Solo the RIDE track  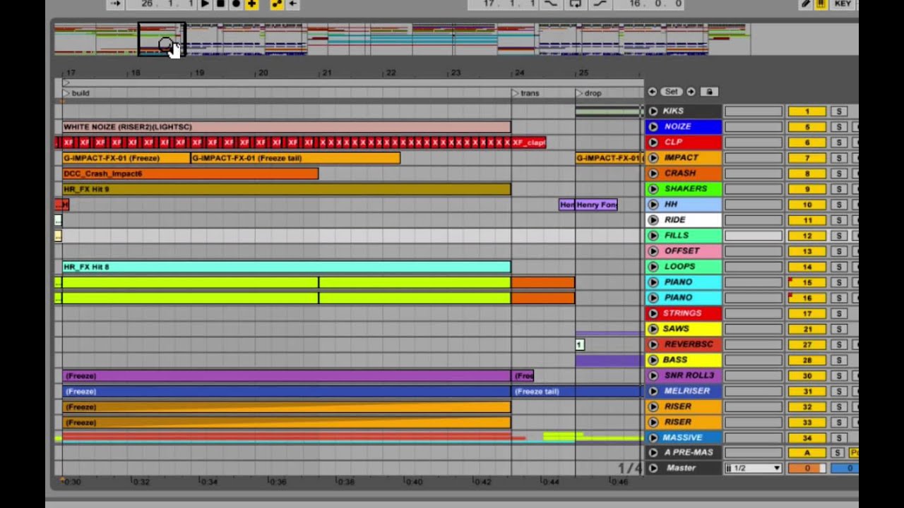839,220
